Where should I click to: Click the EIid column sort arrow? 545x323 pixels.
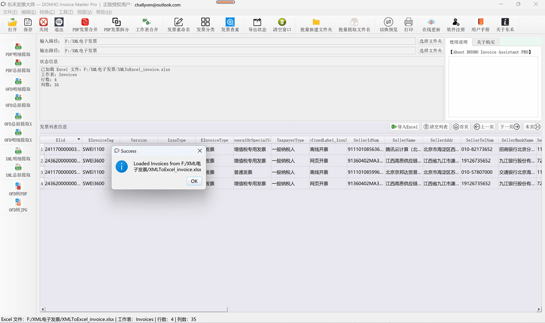[79, 139]
